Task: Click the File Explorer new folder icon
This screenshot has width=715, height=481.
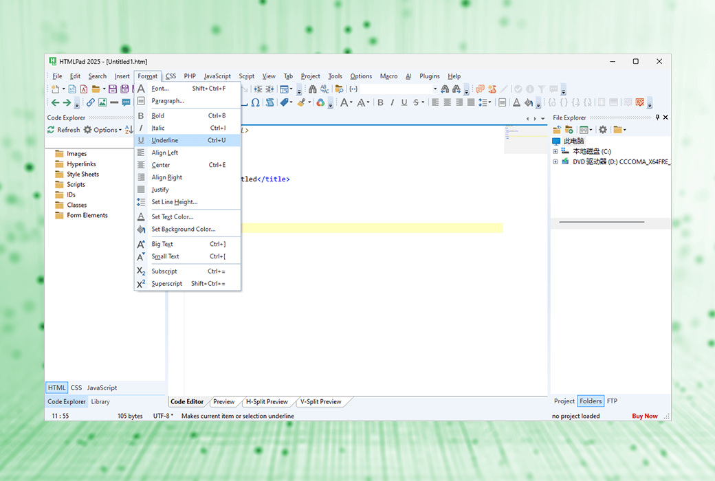Action: pos(569,130)
